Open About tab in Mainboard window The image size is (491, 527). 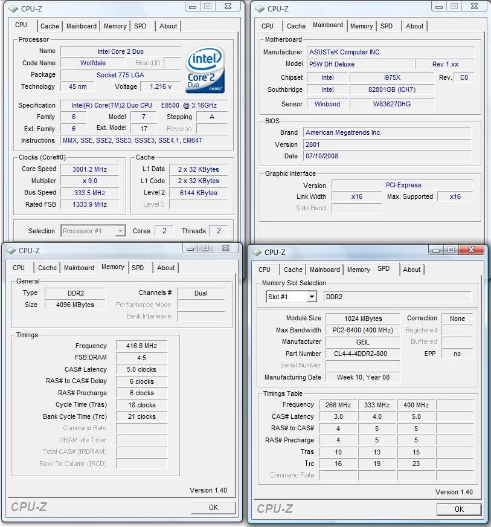coord(414,26)
